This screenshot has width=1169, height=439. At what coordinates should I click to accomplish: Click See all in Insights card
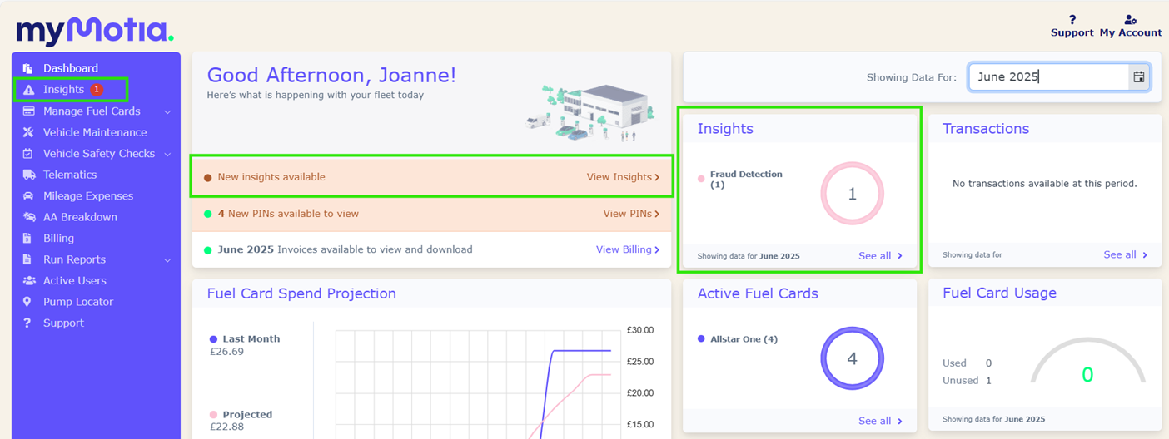pos(880,256)
